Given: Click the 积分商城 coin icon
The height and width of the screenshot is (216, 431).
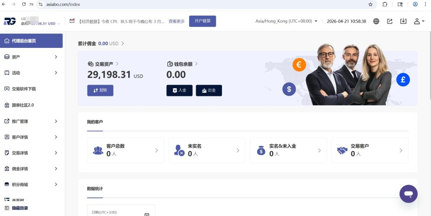Looking at the screenshot, I should [x=7, y=184].
